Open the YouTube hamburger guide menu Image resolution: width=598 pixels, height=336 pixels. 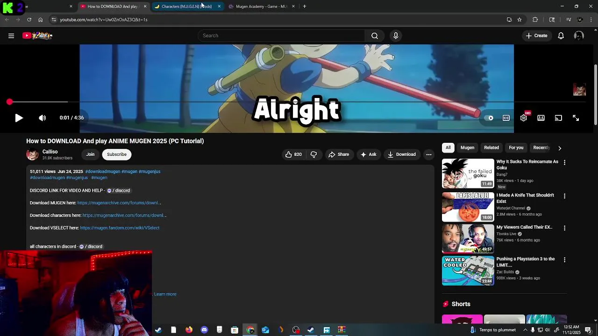11,35
